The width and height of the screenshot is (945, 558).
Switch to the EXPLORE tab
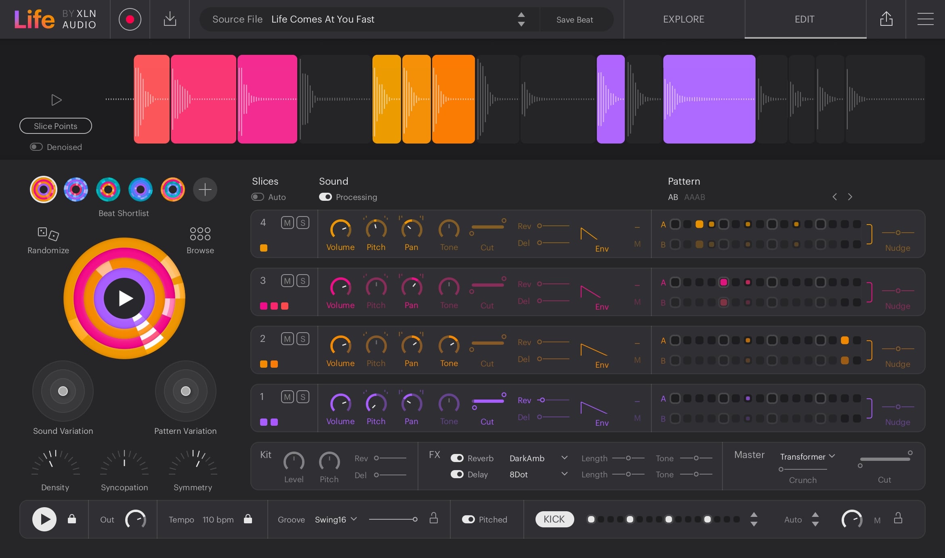(x=683, y=19)
